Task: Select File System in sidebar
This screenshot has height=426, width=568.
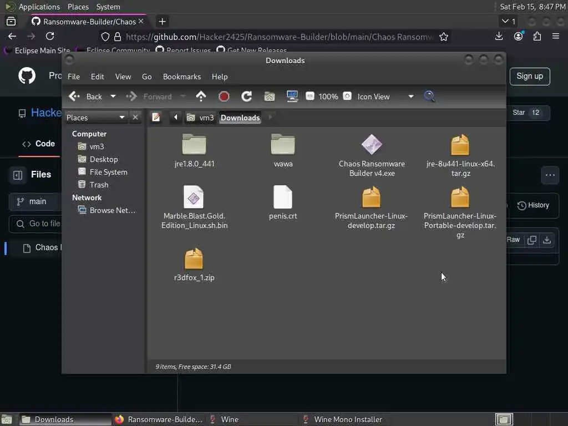Action: (103, 172)
